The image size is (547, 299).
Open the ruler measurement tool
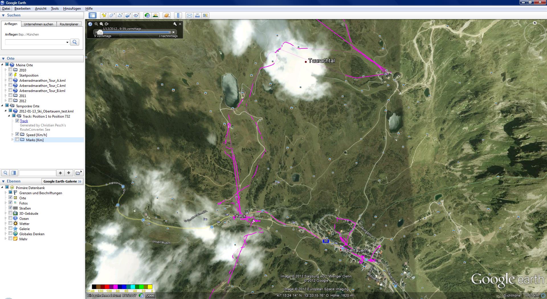[x=178, y=15]
